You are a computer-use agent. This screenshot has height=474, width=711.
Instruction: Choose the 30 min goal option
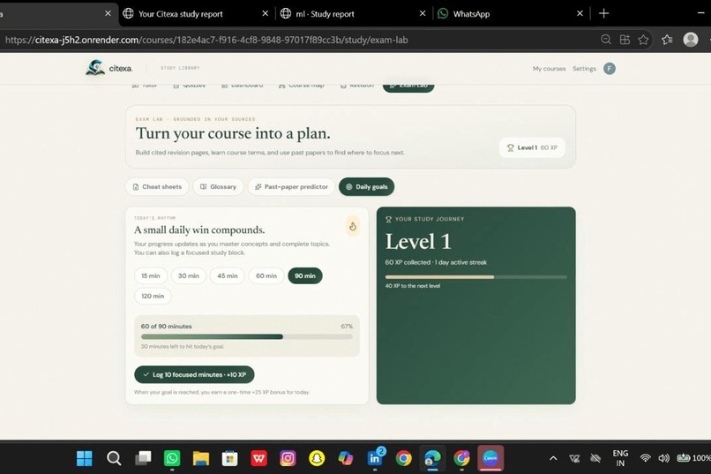pyautogui.click(x=189, y=275)
